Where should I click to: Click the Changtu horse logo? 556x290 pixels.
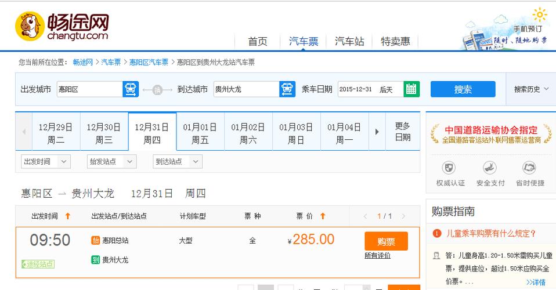click(x=30, y=26)
